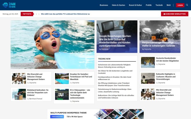Open Klebeband bedrucken article
Image resolution: width=191 pixels, height=119 pixels.
pyautogui.click(x=38, y=93)
